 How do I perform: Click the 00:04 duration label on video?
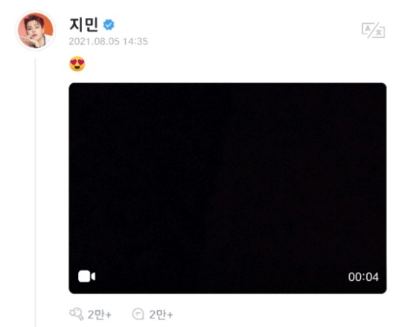(x=363, y=277)
